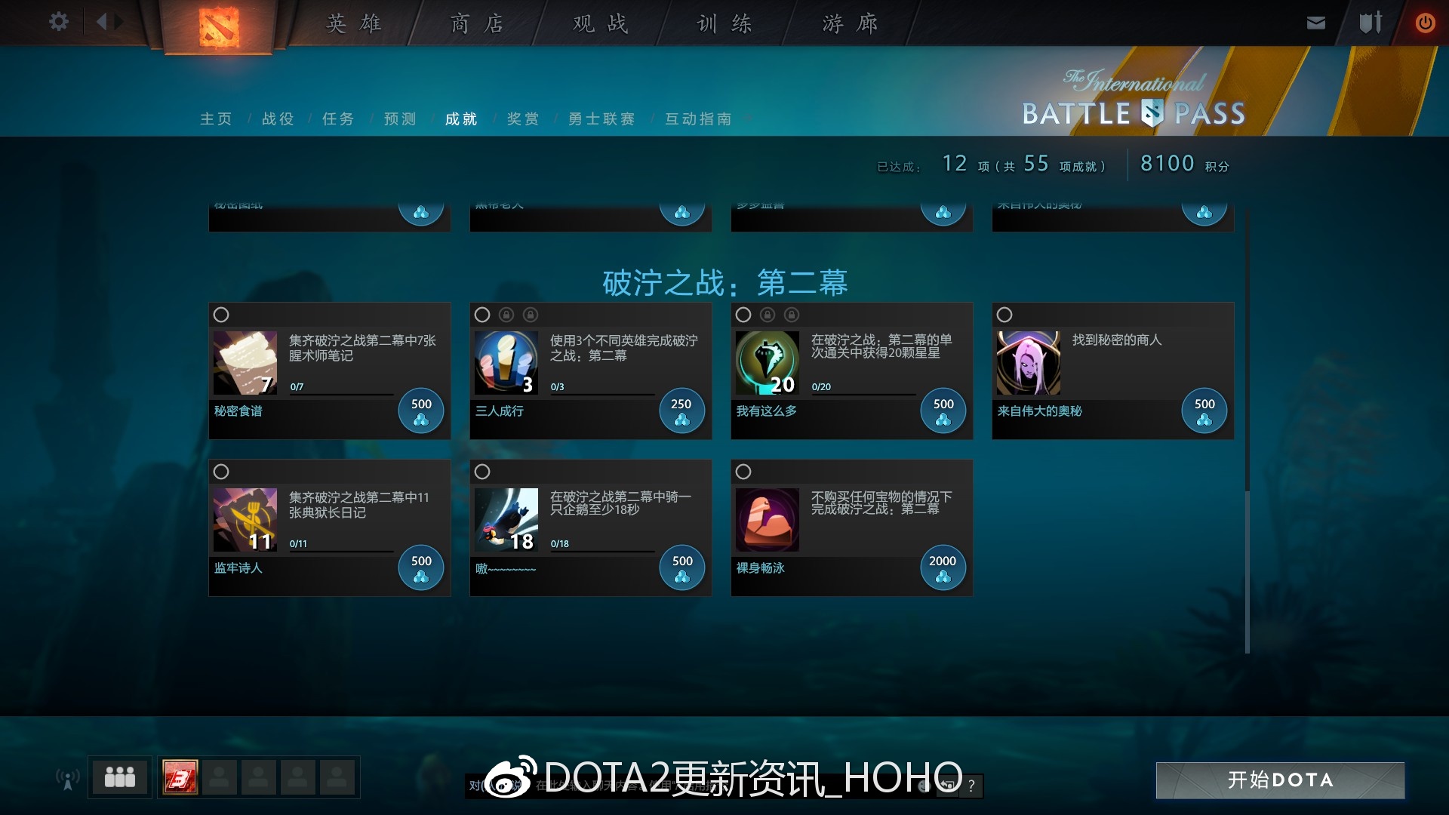Open the 英雄 top menu
Viewport: 1449px width, 815px height.
tap(354, 23)
